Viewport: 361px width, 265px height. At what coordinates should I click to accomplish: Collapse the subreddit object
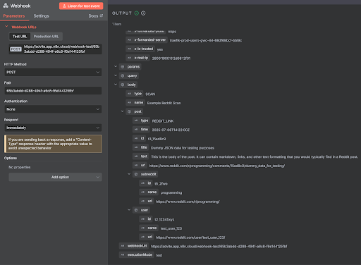coord(129,174)
